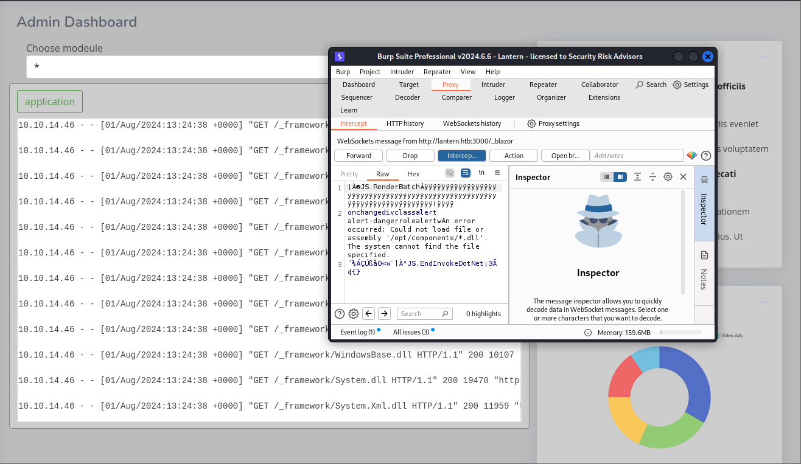Open three-dots menu on upper dashboard card

point(764,57)
